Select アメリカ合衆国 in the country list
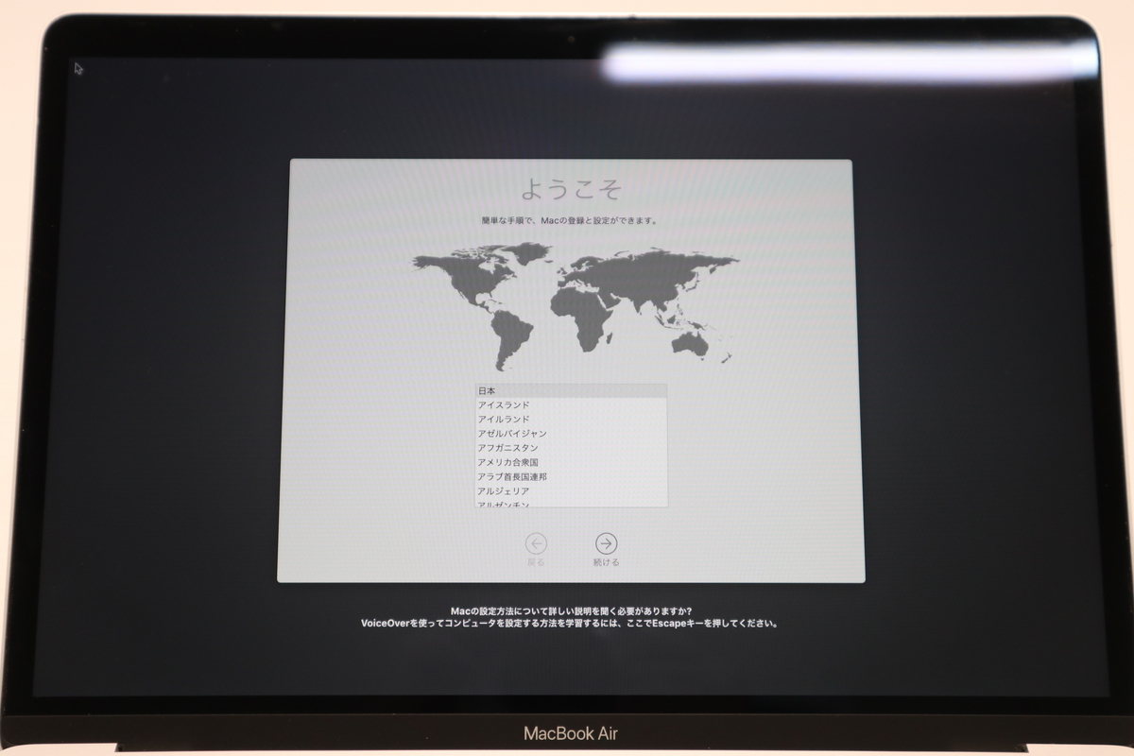The image size is (1134, 756). pyautogui.click(x=571, y=462)
